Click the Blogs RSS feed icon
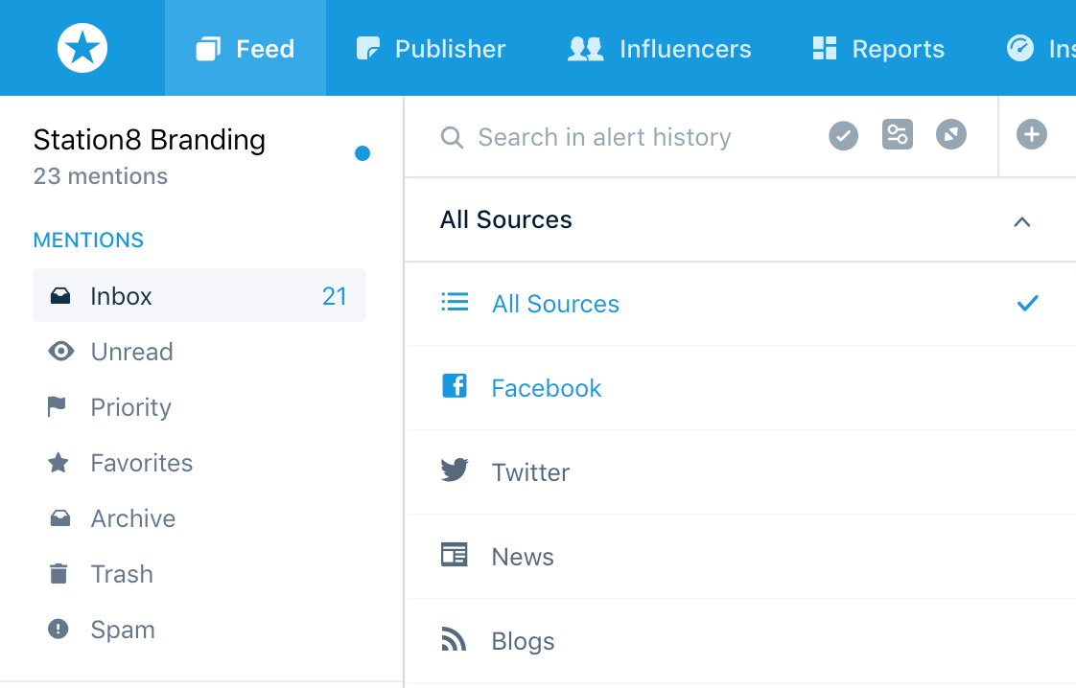This screenshot has width=1076, height=688. 455,640
